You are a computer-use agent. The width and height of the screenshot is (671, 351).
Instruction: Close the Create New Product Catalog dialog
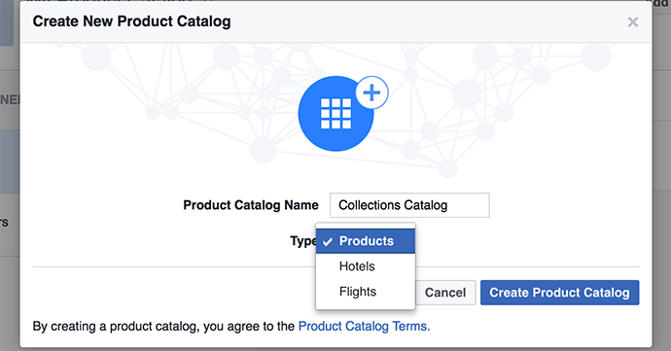[632, 21]
